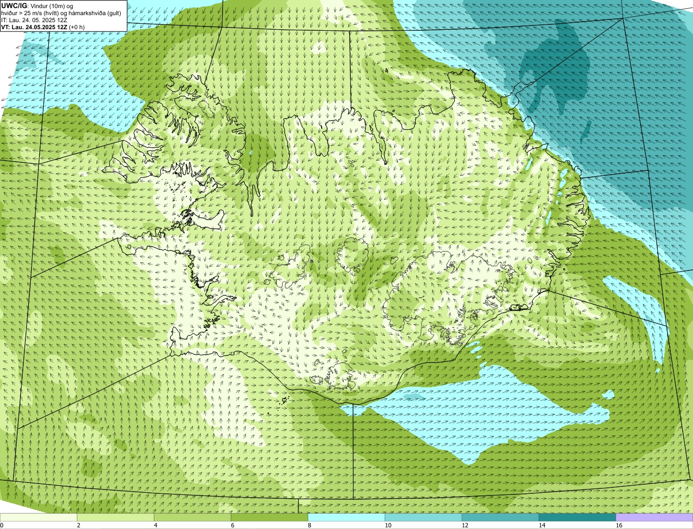Click the 'VT: Lau. 24.05.2025 12Z (+0 h)' line
The width and height of the screenshot is (693, 529).
[43, 27]
